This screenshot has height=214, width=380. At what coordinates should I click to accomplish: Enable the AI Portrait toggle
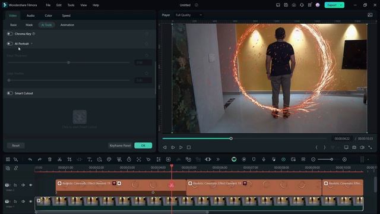click(9, 43)
